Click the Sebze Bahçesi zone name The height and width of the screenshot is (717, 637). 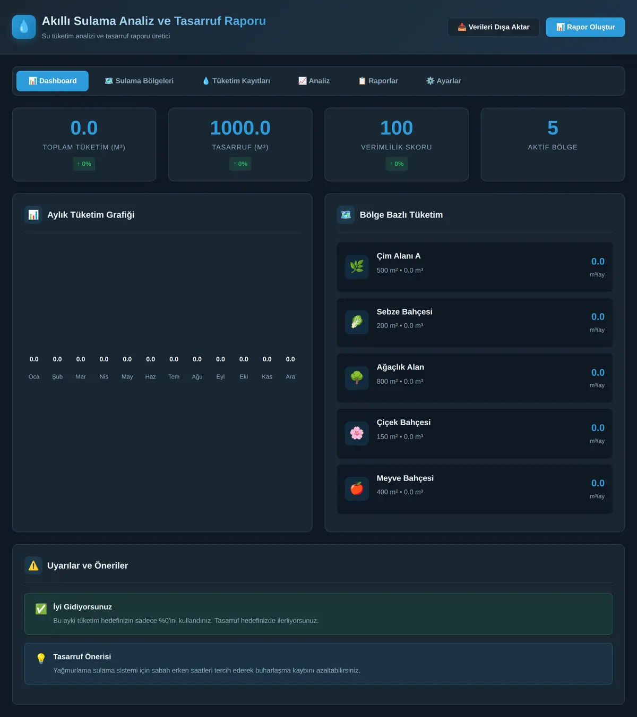404,312
